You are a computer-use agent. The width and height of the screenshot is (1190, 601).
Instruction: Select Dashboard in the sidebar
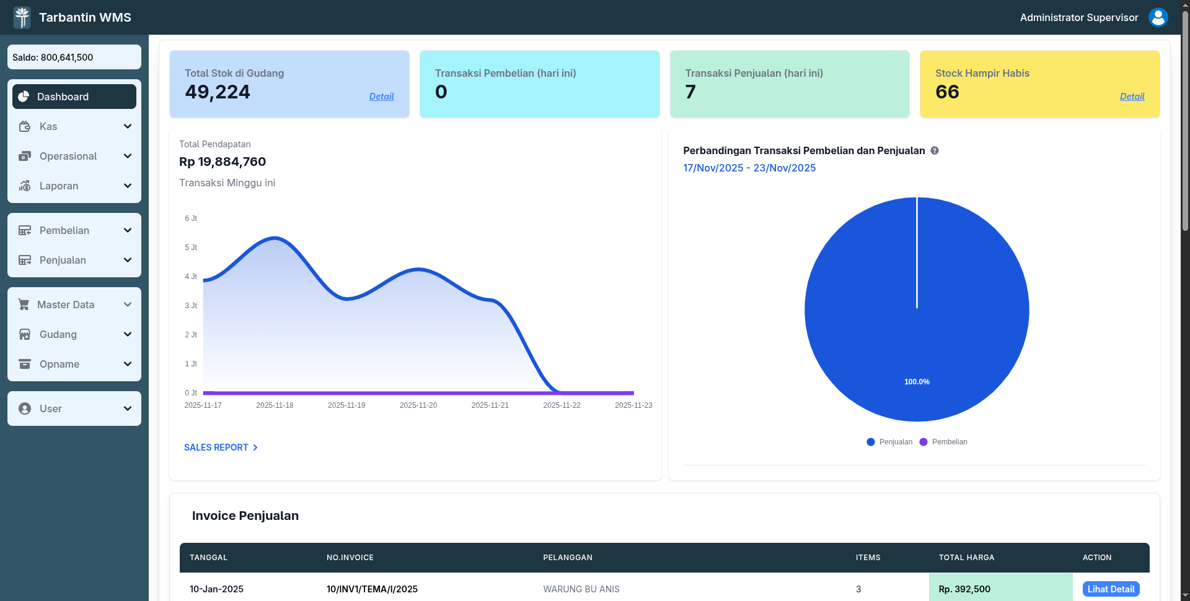(74, 97)
